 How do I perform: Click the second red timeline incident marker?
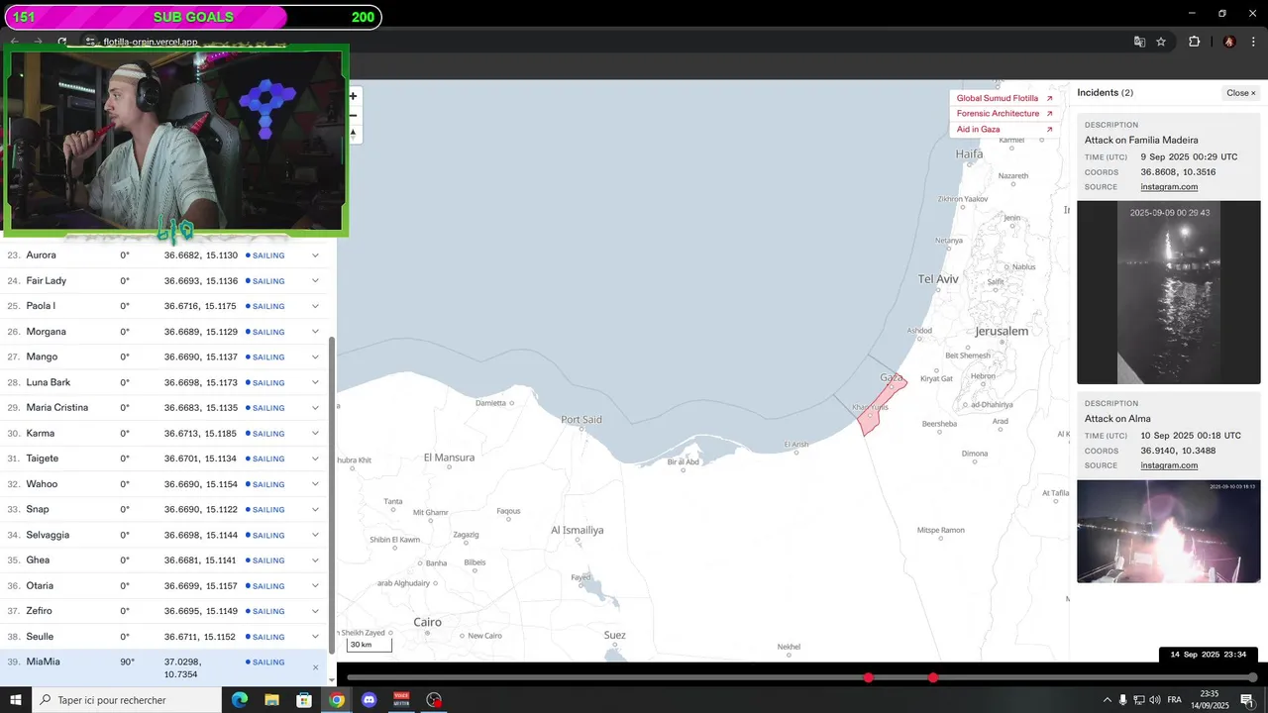[x=933, y=677]
